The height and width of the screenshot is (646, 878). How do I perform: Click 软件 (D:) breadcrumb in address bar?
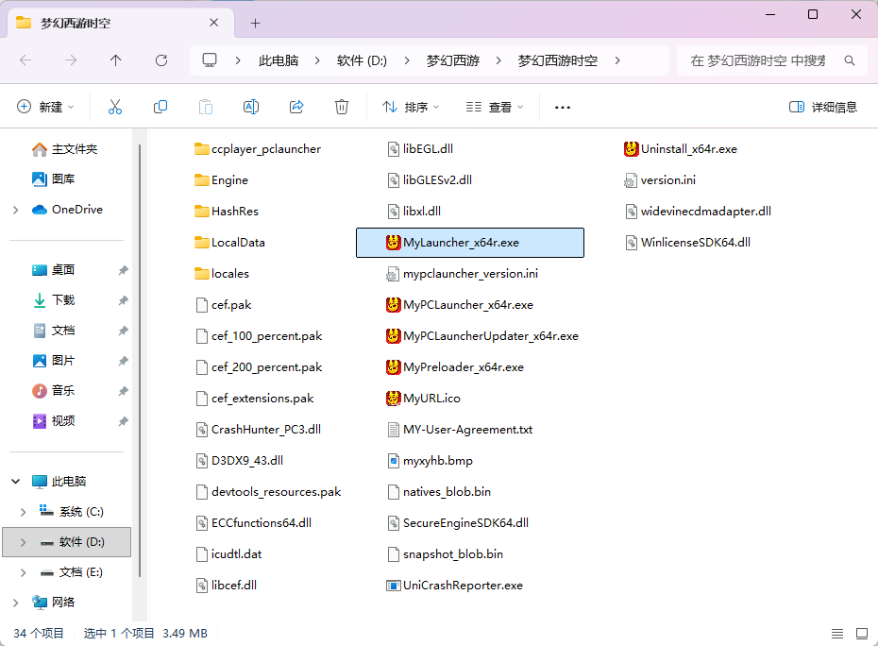(362, 60)
